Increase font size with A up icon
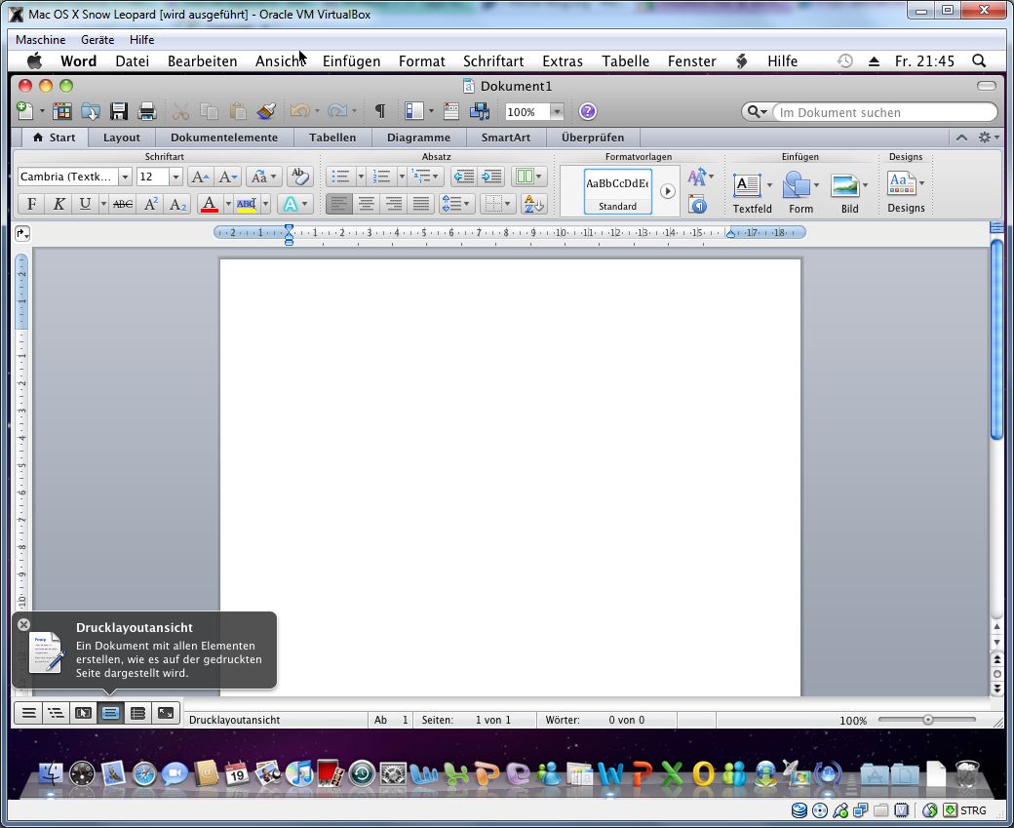Viewport: 1014px width, 828px height. pyautogui.click(x=200, y=177)
